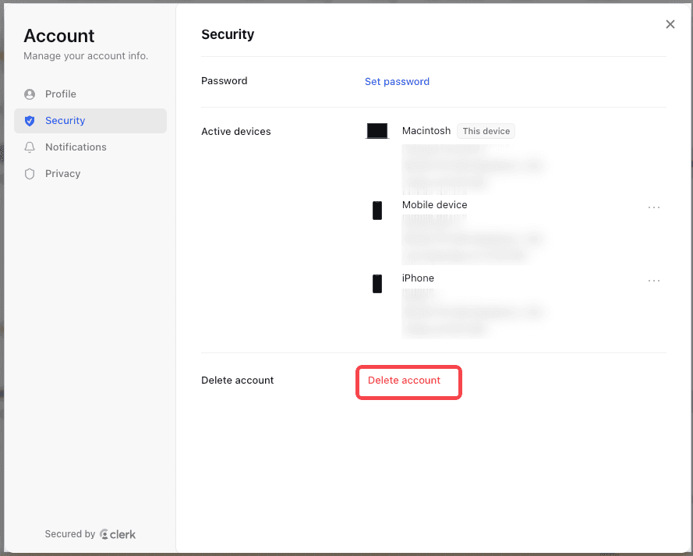Click the Mobile device phone icon

click(377, 211)
